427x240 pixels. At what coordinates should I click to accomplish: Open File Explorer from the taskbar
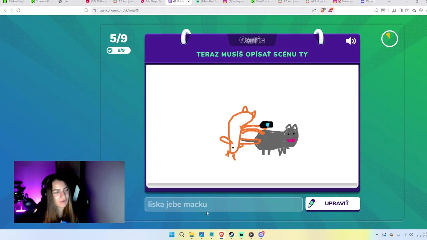click(x=191, y=235)
